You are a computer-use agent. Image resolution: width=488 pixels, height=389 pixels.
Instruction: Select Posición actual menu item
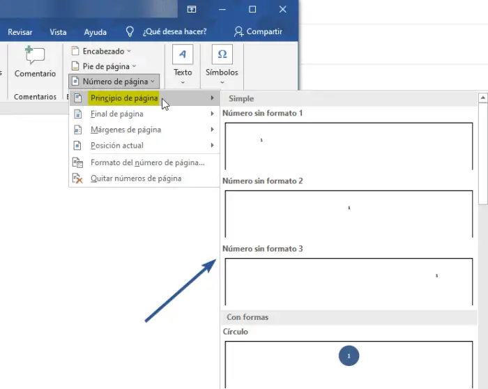click(144, 145)
